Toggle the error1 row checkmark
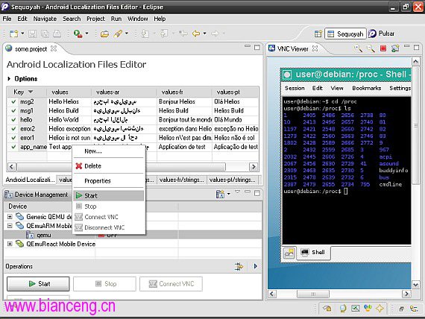Viewport: 425px width, 319px height. 13,138
